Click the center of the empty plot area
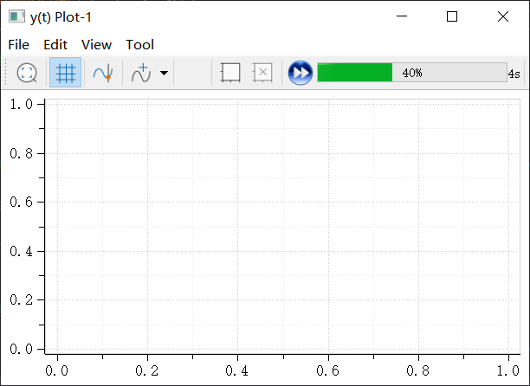The image size is (530, 386). tap(282, 225)
